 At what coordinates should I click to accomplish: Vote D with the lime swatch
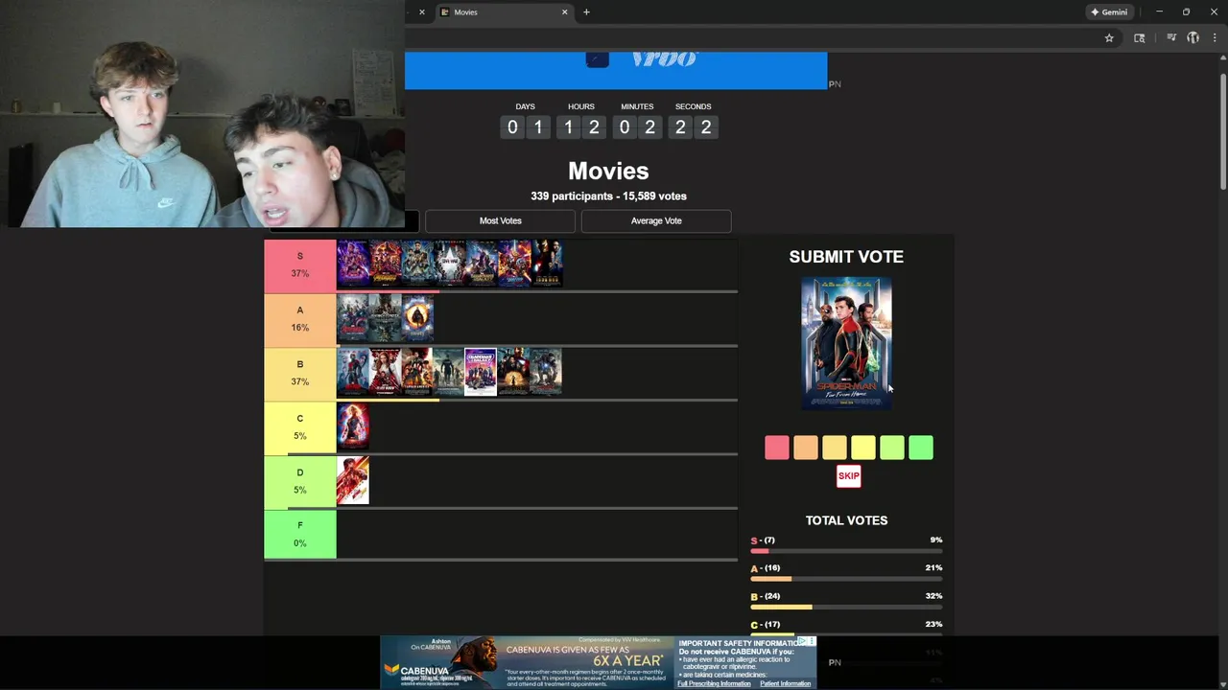[x=892, y=448]
